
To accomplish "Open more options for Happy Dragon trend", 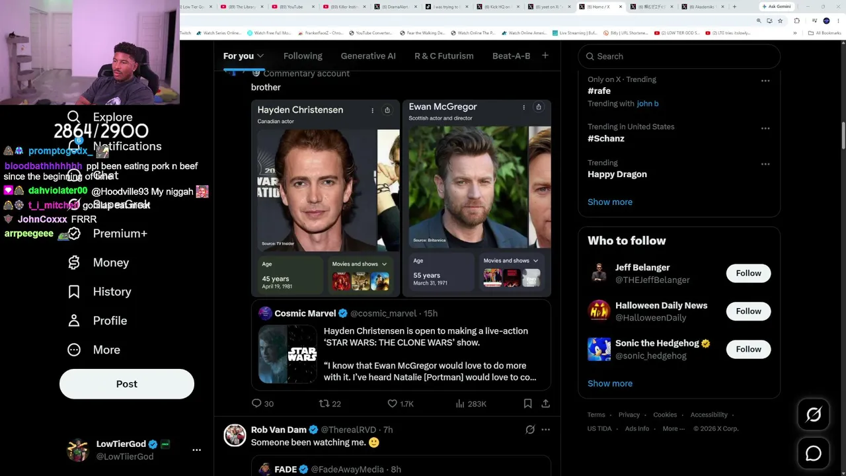I will (765, 164).
